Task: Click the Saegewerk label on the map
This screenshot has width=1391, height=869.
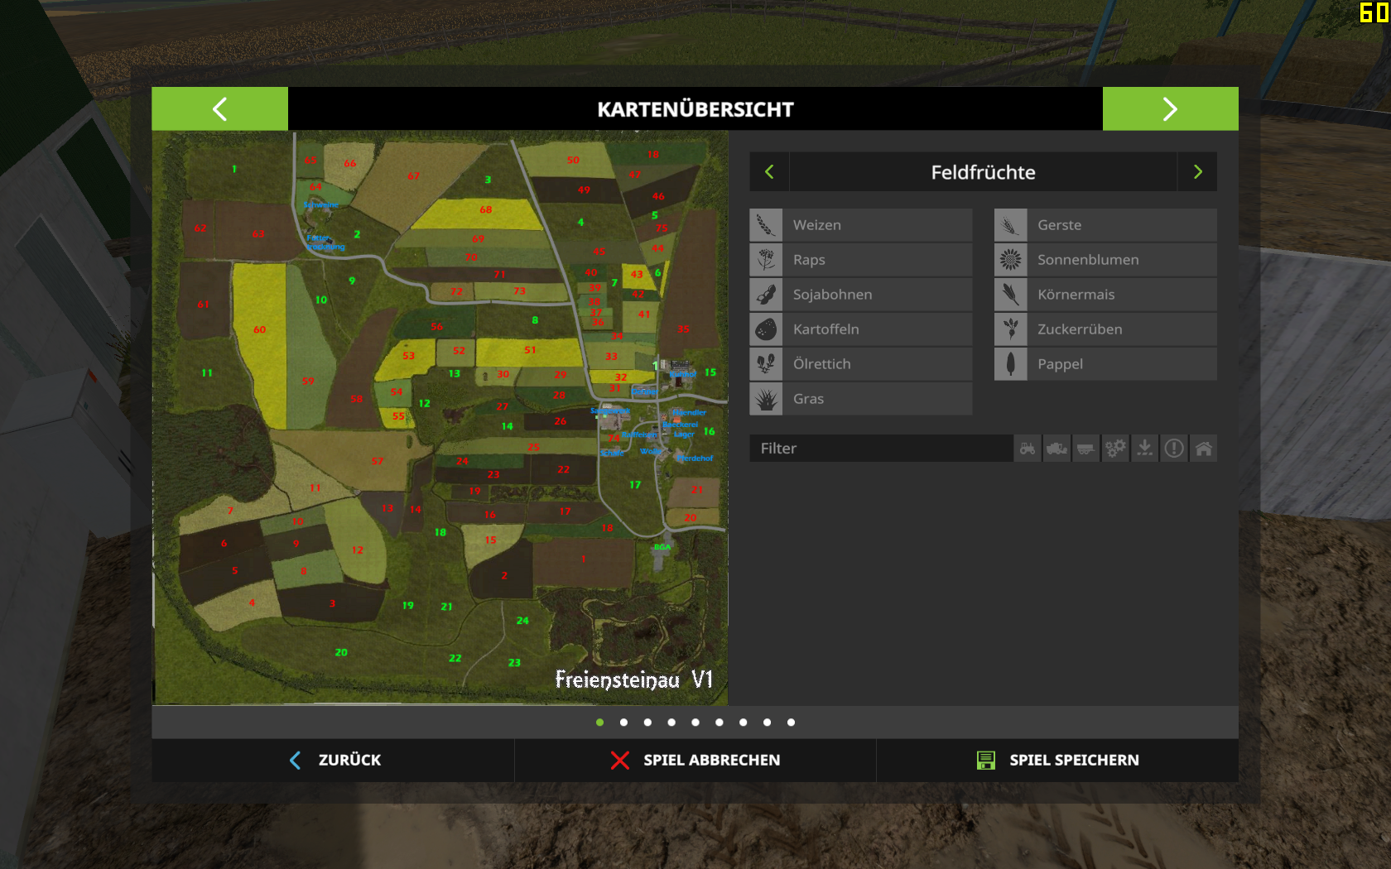Action: 609,410
